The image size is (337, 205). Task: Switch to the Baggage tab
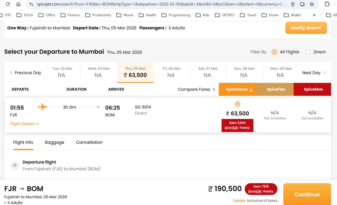click(x=54, y=142)
